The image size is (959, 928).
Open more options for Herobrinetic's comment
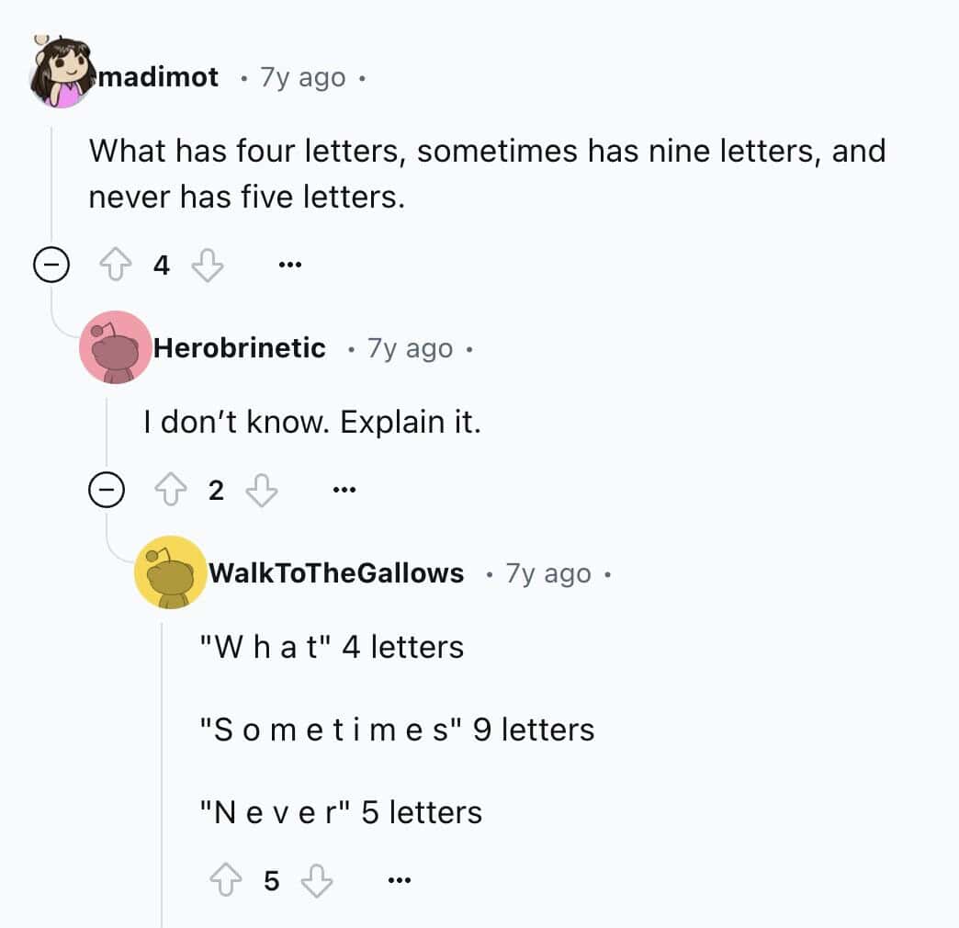click(344, 492)
